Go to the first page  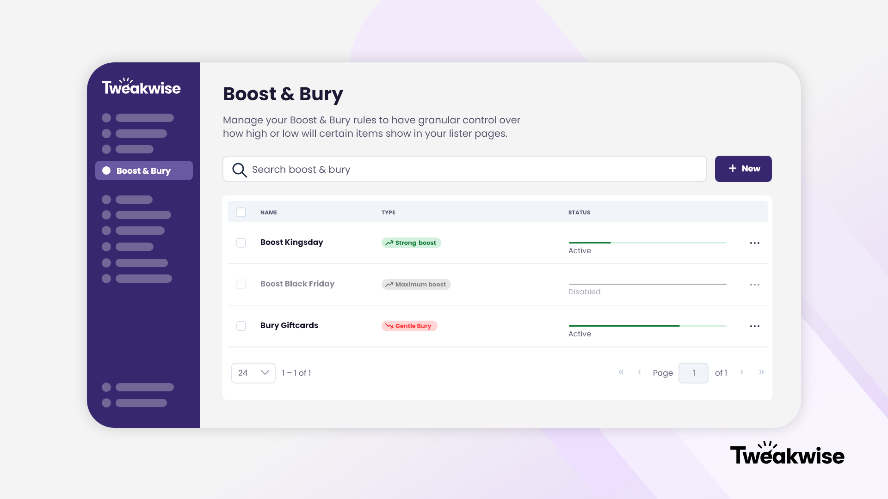pyautogui.click(x=621, y=372)
